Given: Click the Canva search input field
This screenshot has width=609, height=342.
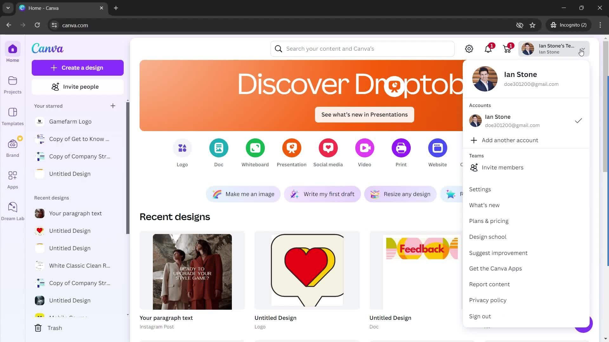Looking at the screenshot, I should [363, 48].
